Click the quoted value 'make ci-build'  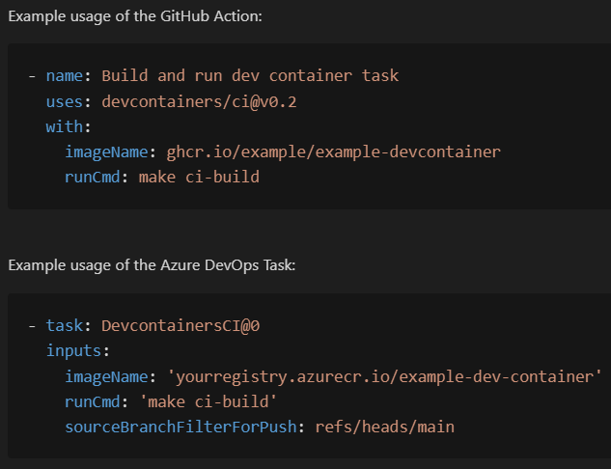[208, 401]
